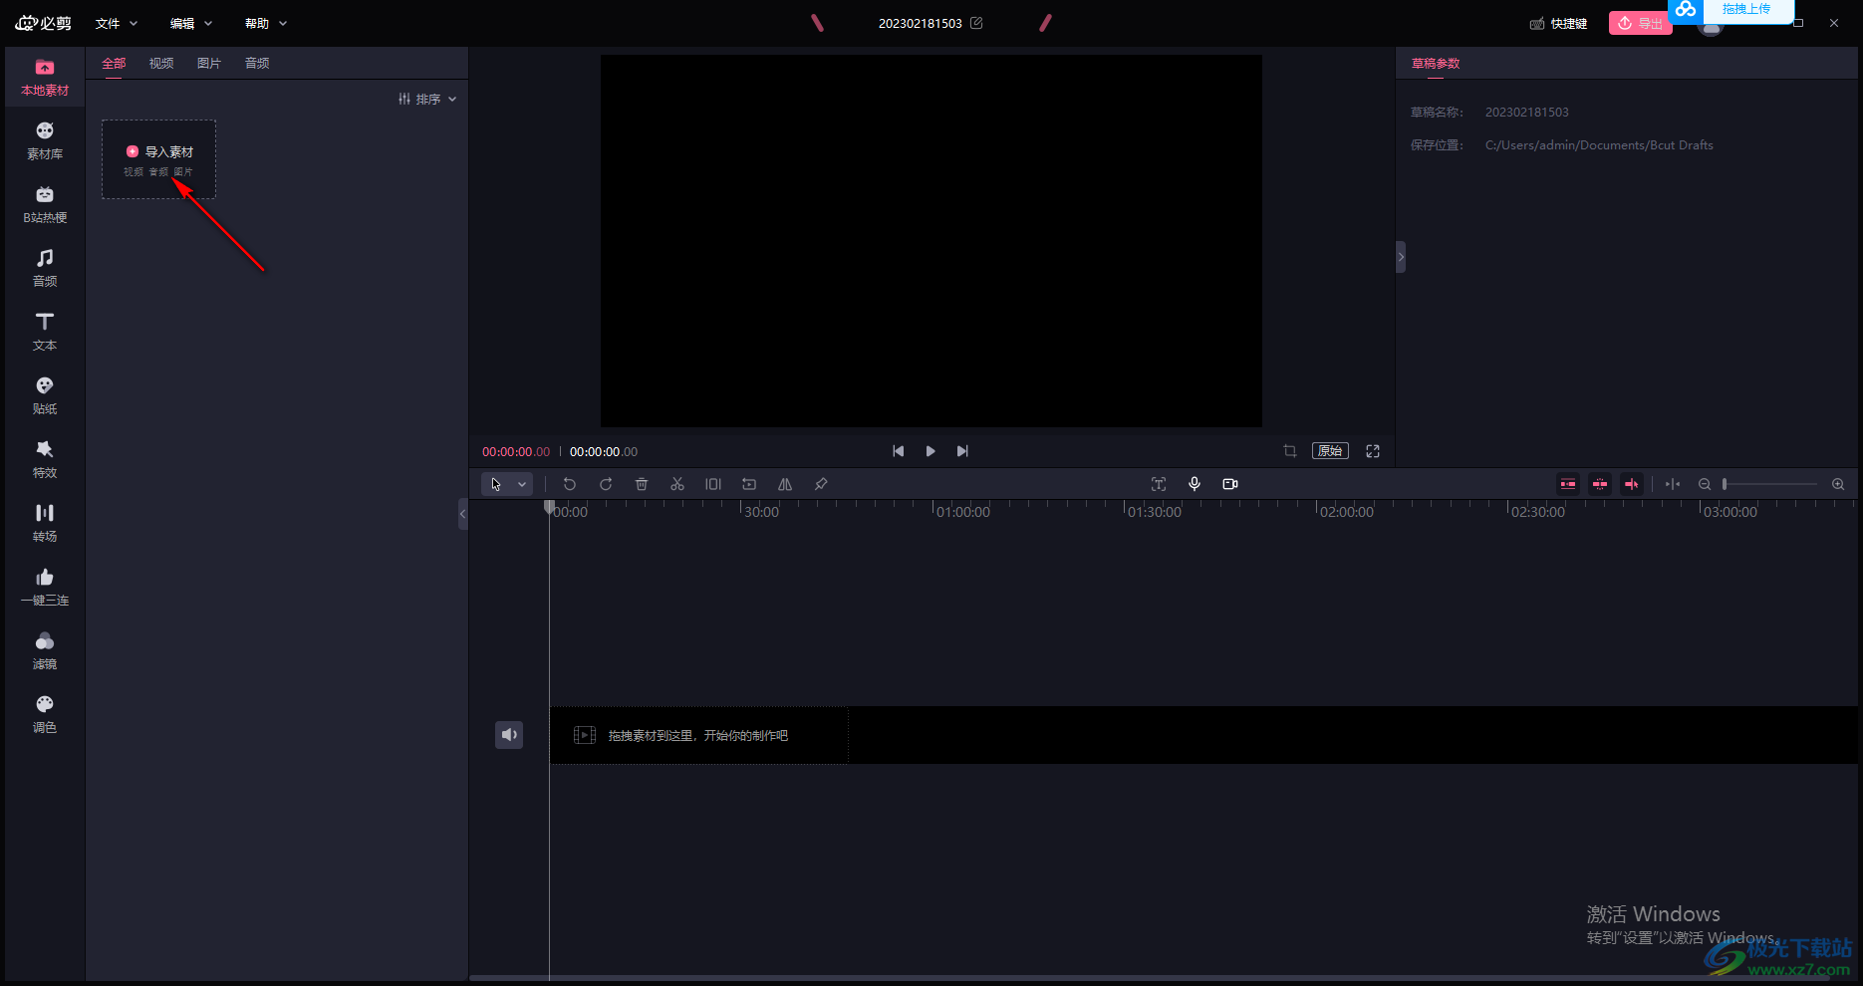Image resolution: width=1863 pixels, height=986 pixels.
Task: Expand the 编辑 edit menu
Action: coord(191,23)
